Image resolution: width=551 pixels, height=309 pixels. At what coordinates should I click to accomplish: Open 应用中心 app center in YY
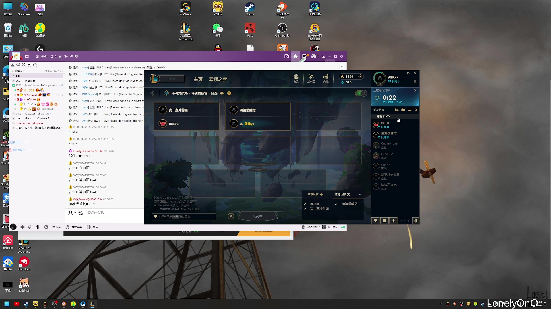[330, 227]
